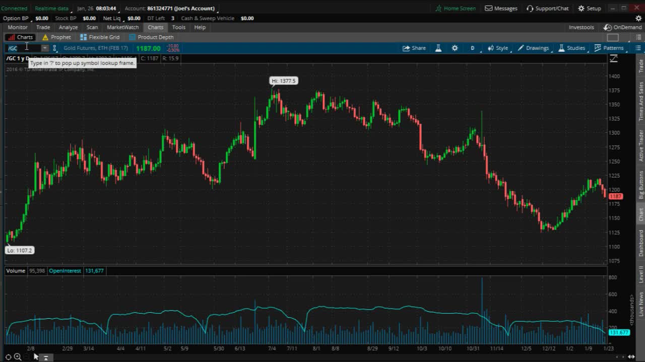Click symbol link clipboard icon
645x362 pixels.
[54, 48]
